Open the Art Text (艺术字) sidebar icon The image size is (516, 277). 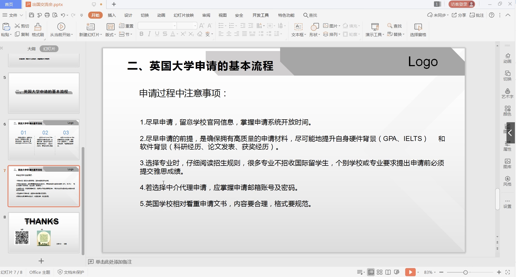[507, 93]
